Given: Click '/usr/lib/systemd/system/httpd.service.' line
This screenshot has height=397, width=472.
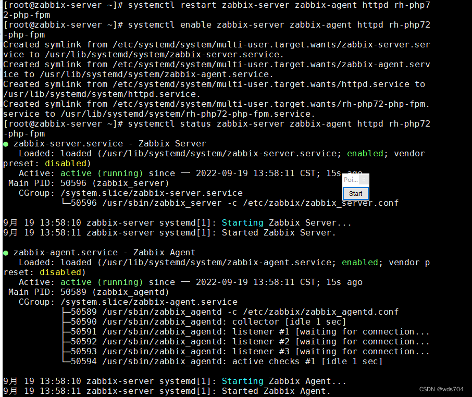Looking at the screenshot, I should click(102, 94).
